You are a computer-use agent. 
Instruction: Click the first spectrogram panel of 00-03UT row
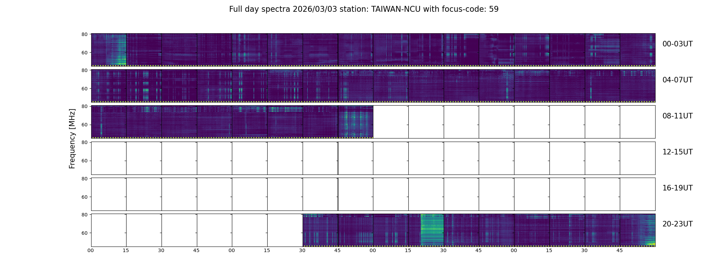(x=109, y=50)
